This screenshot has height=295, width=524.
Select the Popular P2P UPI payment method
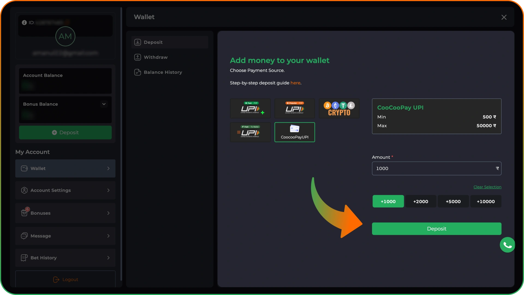(x=294, y=108)
